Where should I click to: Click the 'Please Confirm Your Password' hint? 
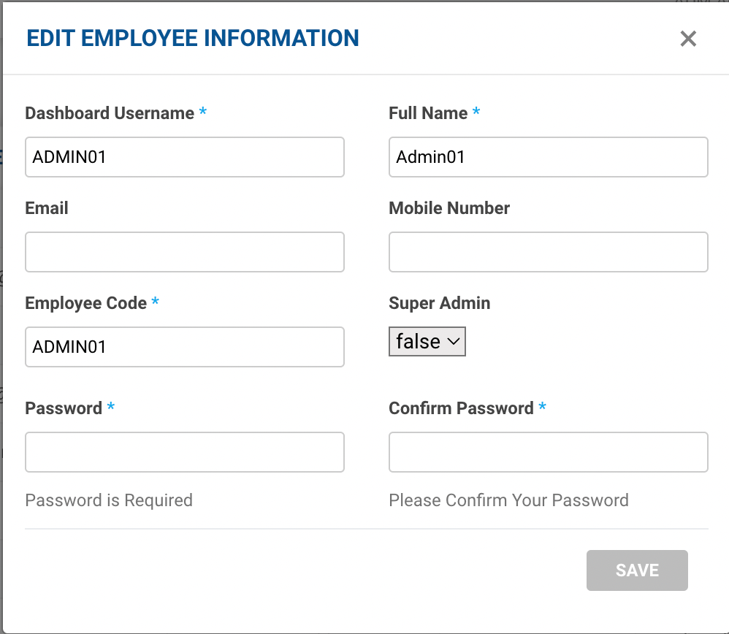(508, 500)
